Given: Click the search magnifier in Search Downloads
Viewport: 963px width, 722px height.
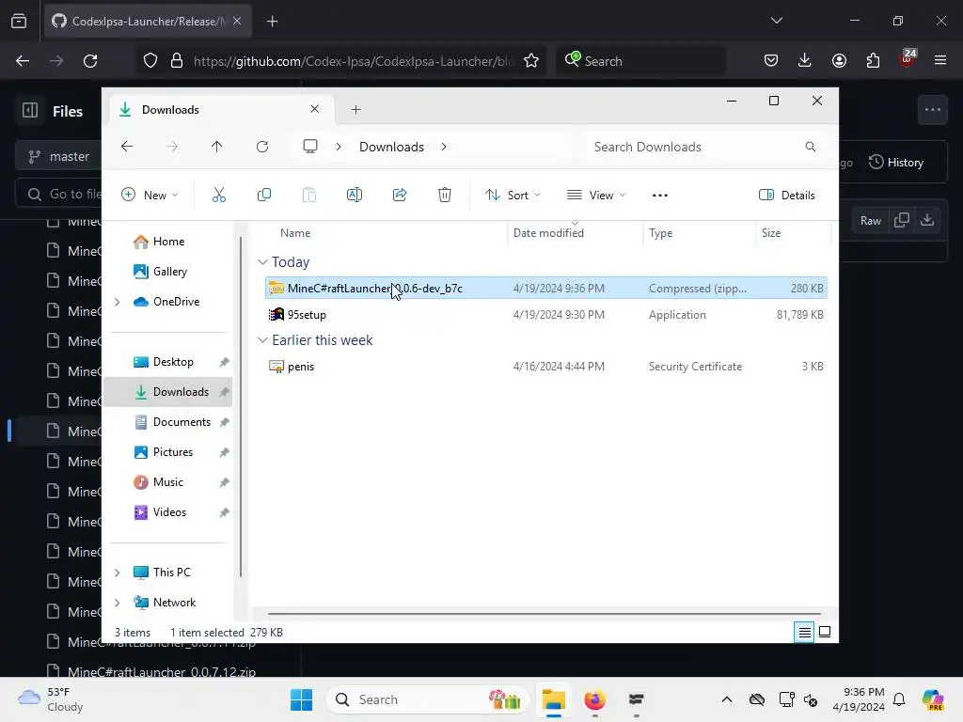Looking at the screenshot, I should [810, 147].
